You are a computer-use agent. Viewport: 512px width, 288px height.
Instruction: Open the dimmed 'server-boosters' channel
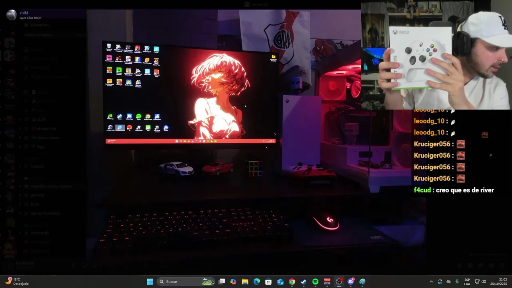(x=45, y=213)
